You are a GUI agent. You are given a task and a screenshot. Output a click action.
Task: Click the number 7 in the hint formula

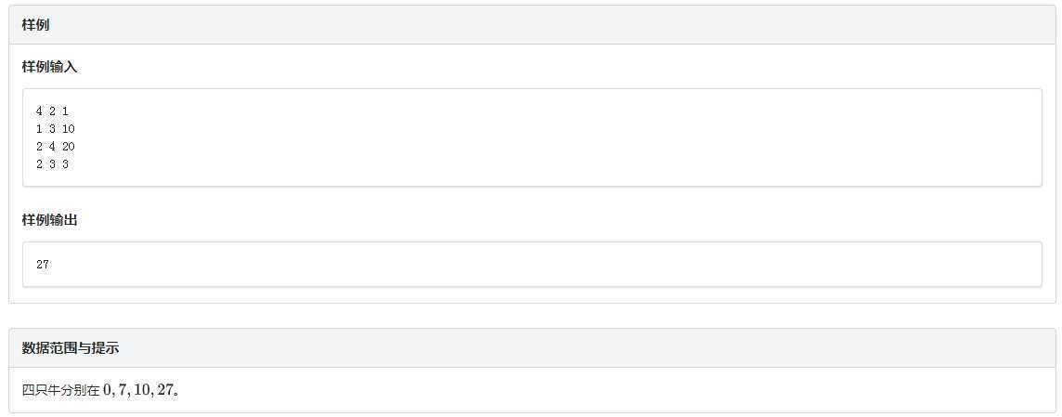click(122, 390)
